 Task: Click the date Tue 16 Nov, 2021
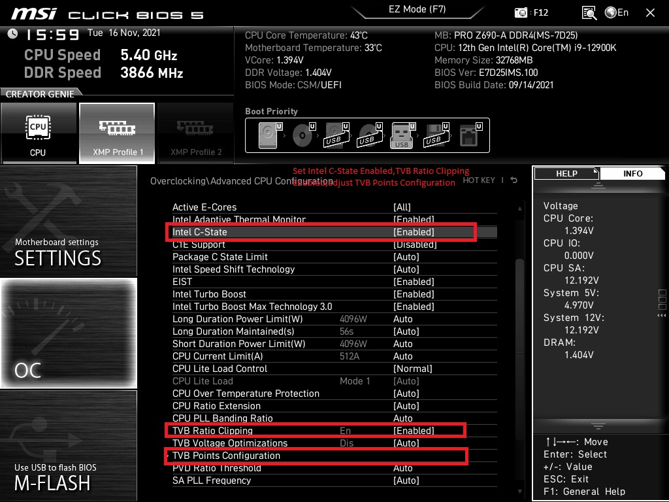123,33
